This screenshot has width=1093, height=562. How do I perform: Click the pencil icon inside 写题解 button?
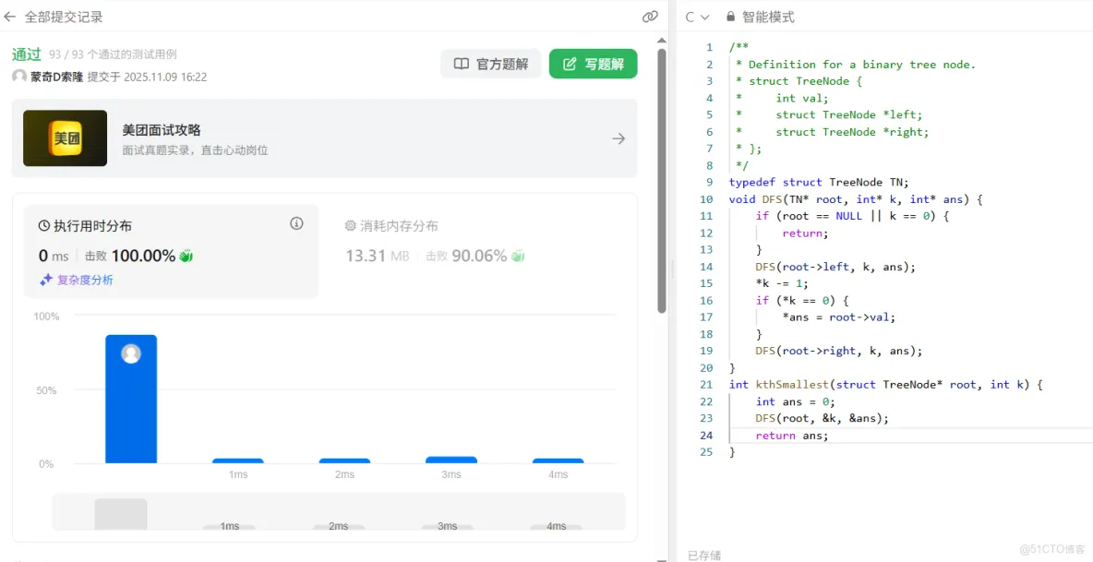point(570,64)
